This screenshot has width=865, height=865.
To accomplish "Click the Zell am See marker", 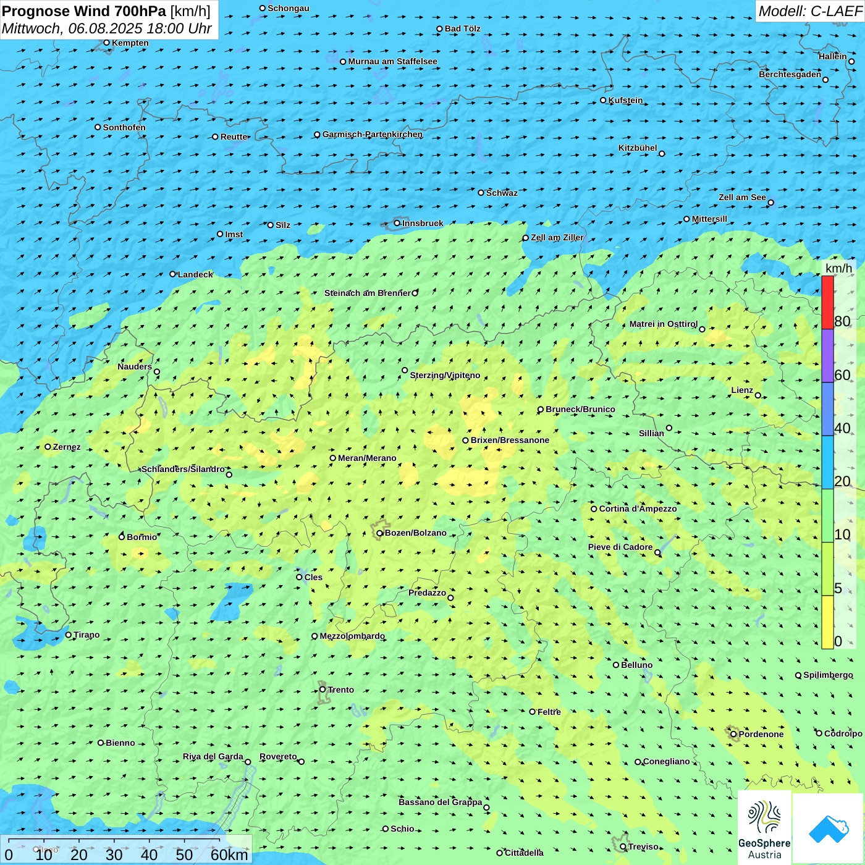I will tap(770, 202).
